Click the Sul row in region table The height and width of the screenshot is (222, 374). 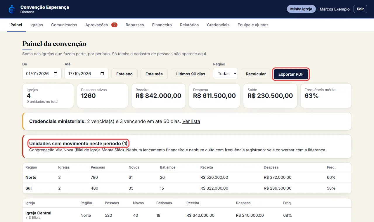[187, 188]
